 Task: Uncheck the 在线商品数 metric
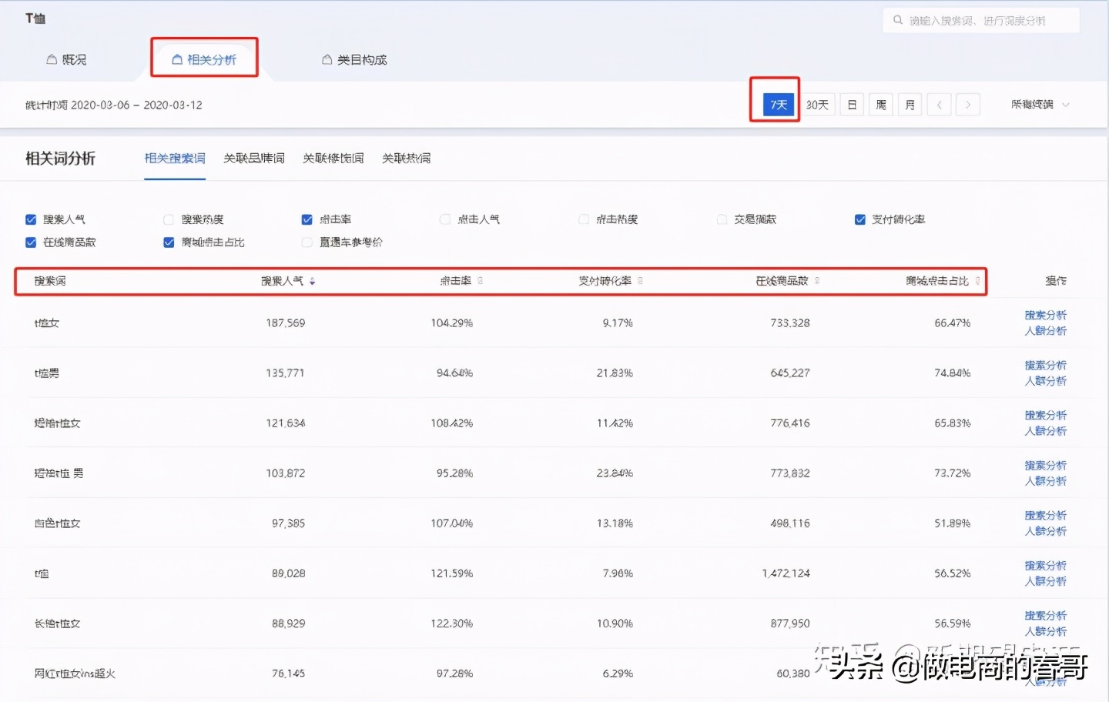click(x=30, y=242)
